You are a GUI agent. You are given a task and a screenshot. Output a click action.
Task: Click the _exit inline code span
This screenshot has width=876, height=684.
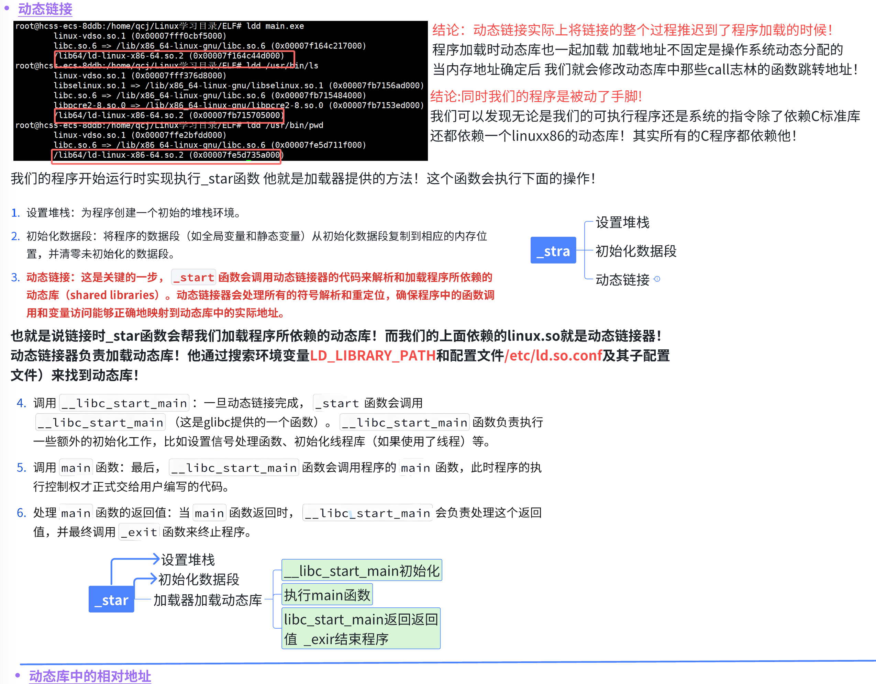(139, 532)
